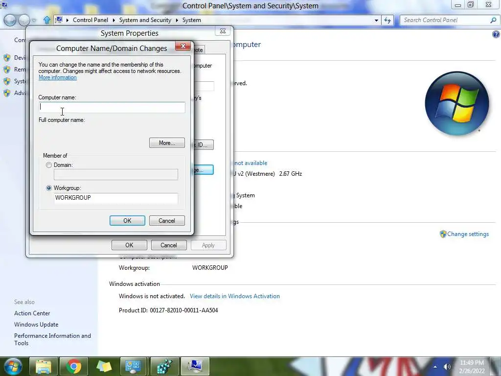Open Performance Information and Tools link

tap(52, 339)
